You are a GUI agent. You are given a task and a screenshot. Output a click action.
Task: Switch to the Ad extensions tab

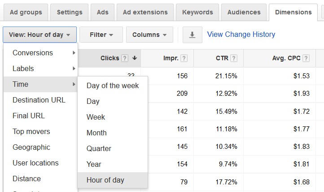coord(145,12)
